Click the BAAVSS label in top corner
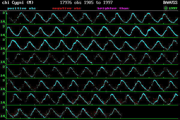Screen dimensions: 180x120 pyautogui.click(x=170, y=2)
